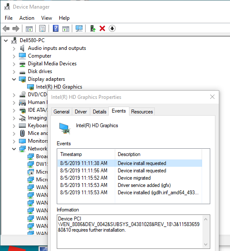
Task: Click the Device Manager title bar icon
Action: [x=7, y=7]
